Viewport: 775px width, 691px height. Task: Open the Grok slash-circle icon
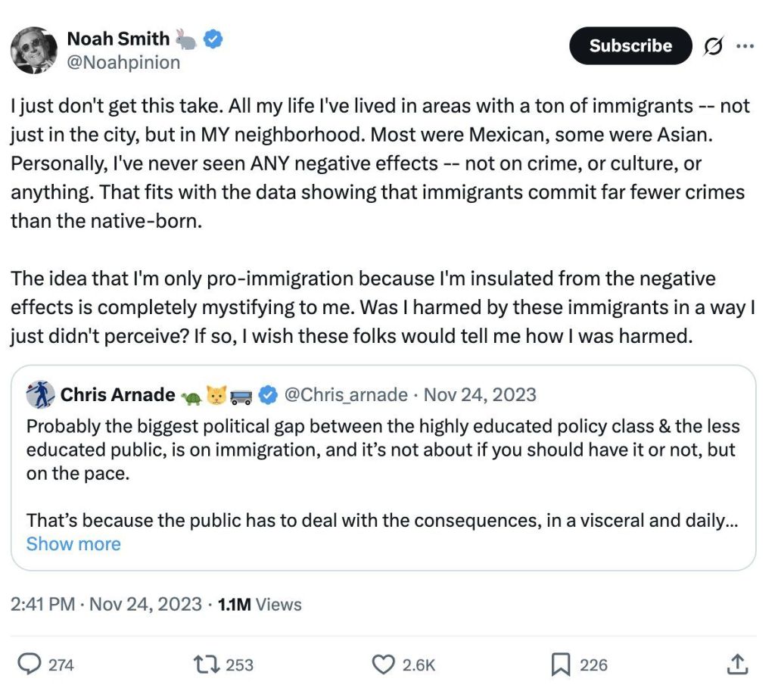(713, 46)
